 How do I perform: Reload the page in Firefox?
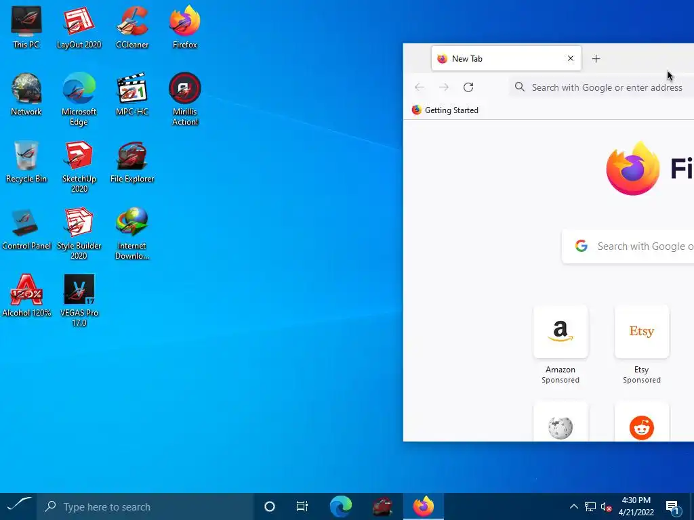point(468,87)
